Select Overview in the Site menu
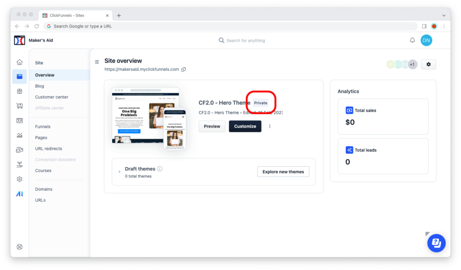461x270 pixels. click(59, 75)
